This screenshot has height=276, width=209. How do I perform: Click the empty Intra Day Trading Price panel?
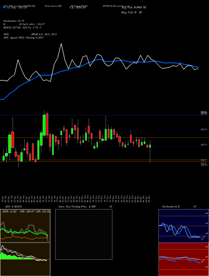point(84,234)
